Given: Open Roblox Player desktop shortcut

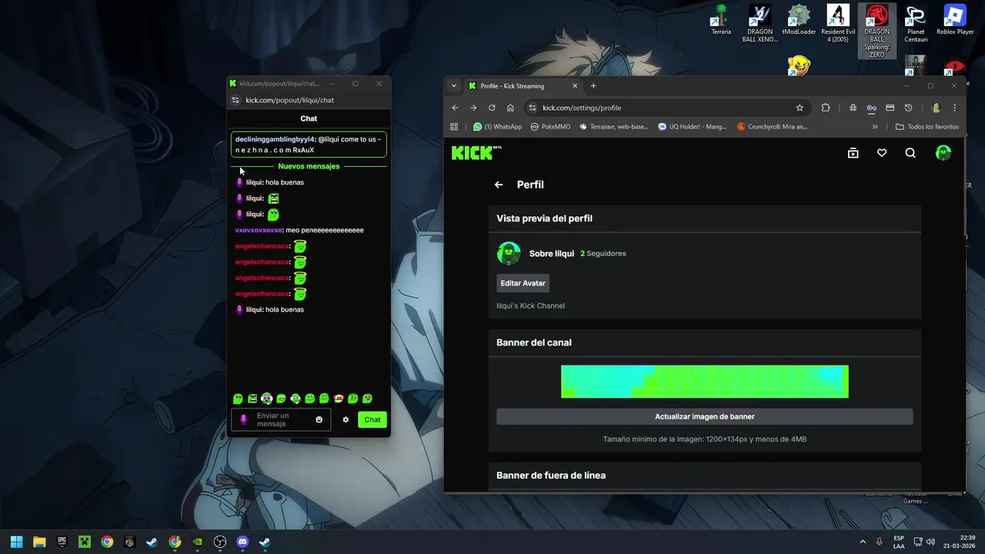Looking at the screenshot, I should [x=955, y=20].
